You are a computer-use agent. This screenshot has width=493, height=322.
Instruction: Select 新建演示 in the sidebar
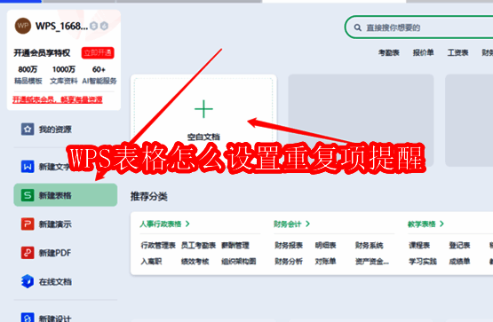pyautogui.click(x=55, y=224)
